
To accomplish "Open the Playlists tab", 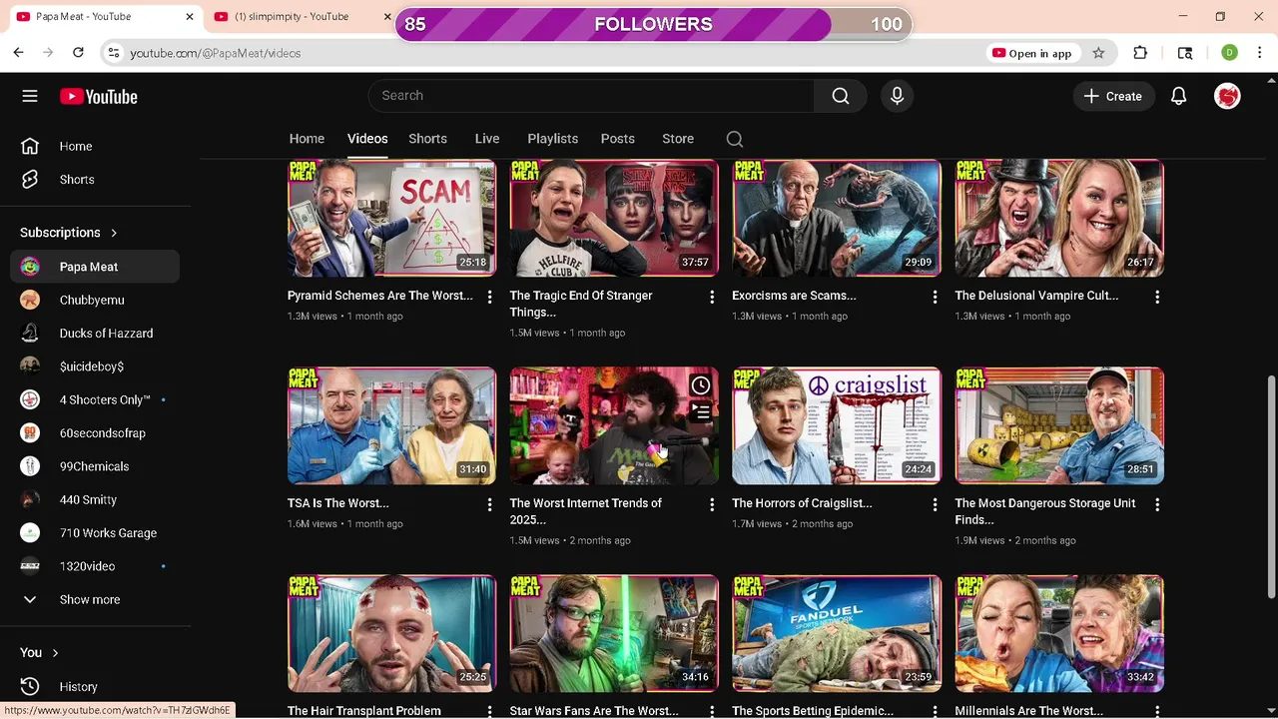I will (x=552, y=139).
